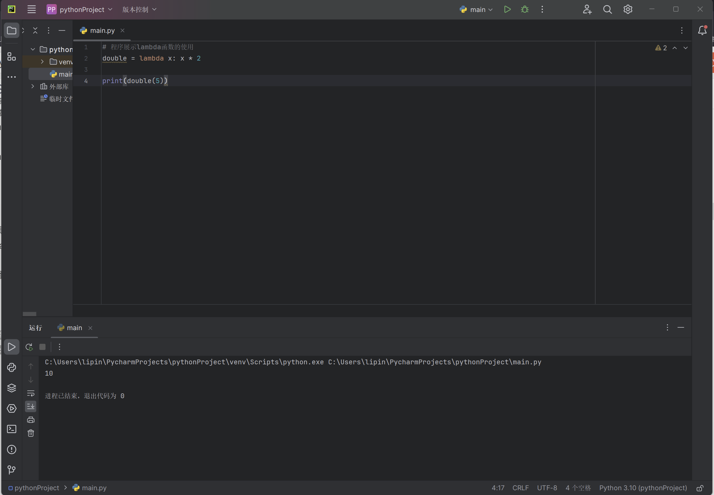
Task: Open the main hamburger menu
Action: coord(31,9)
